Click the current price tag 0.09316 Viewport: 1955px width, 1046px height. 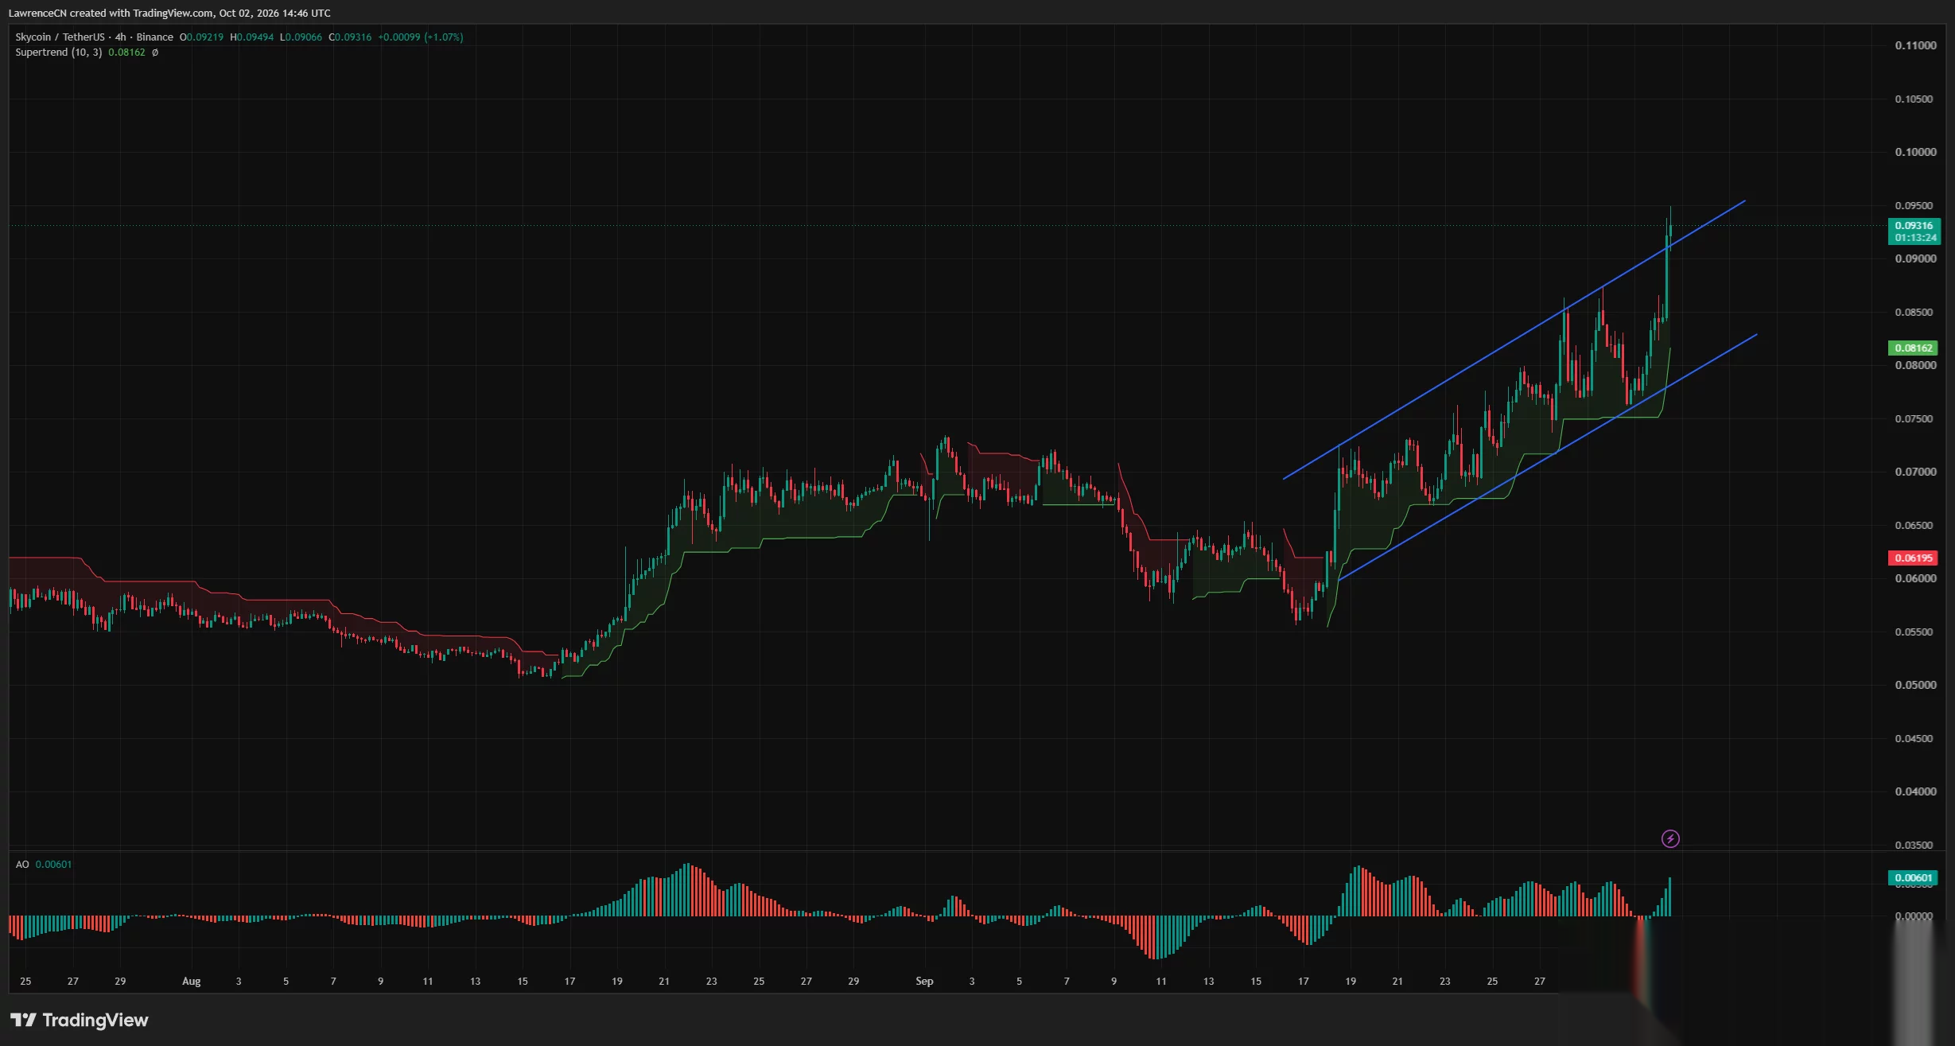coord(1914,226)
